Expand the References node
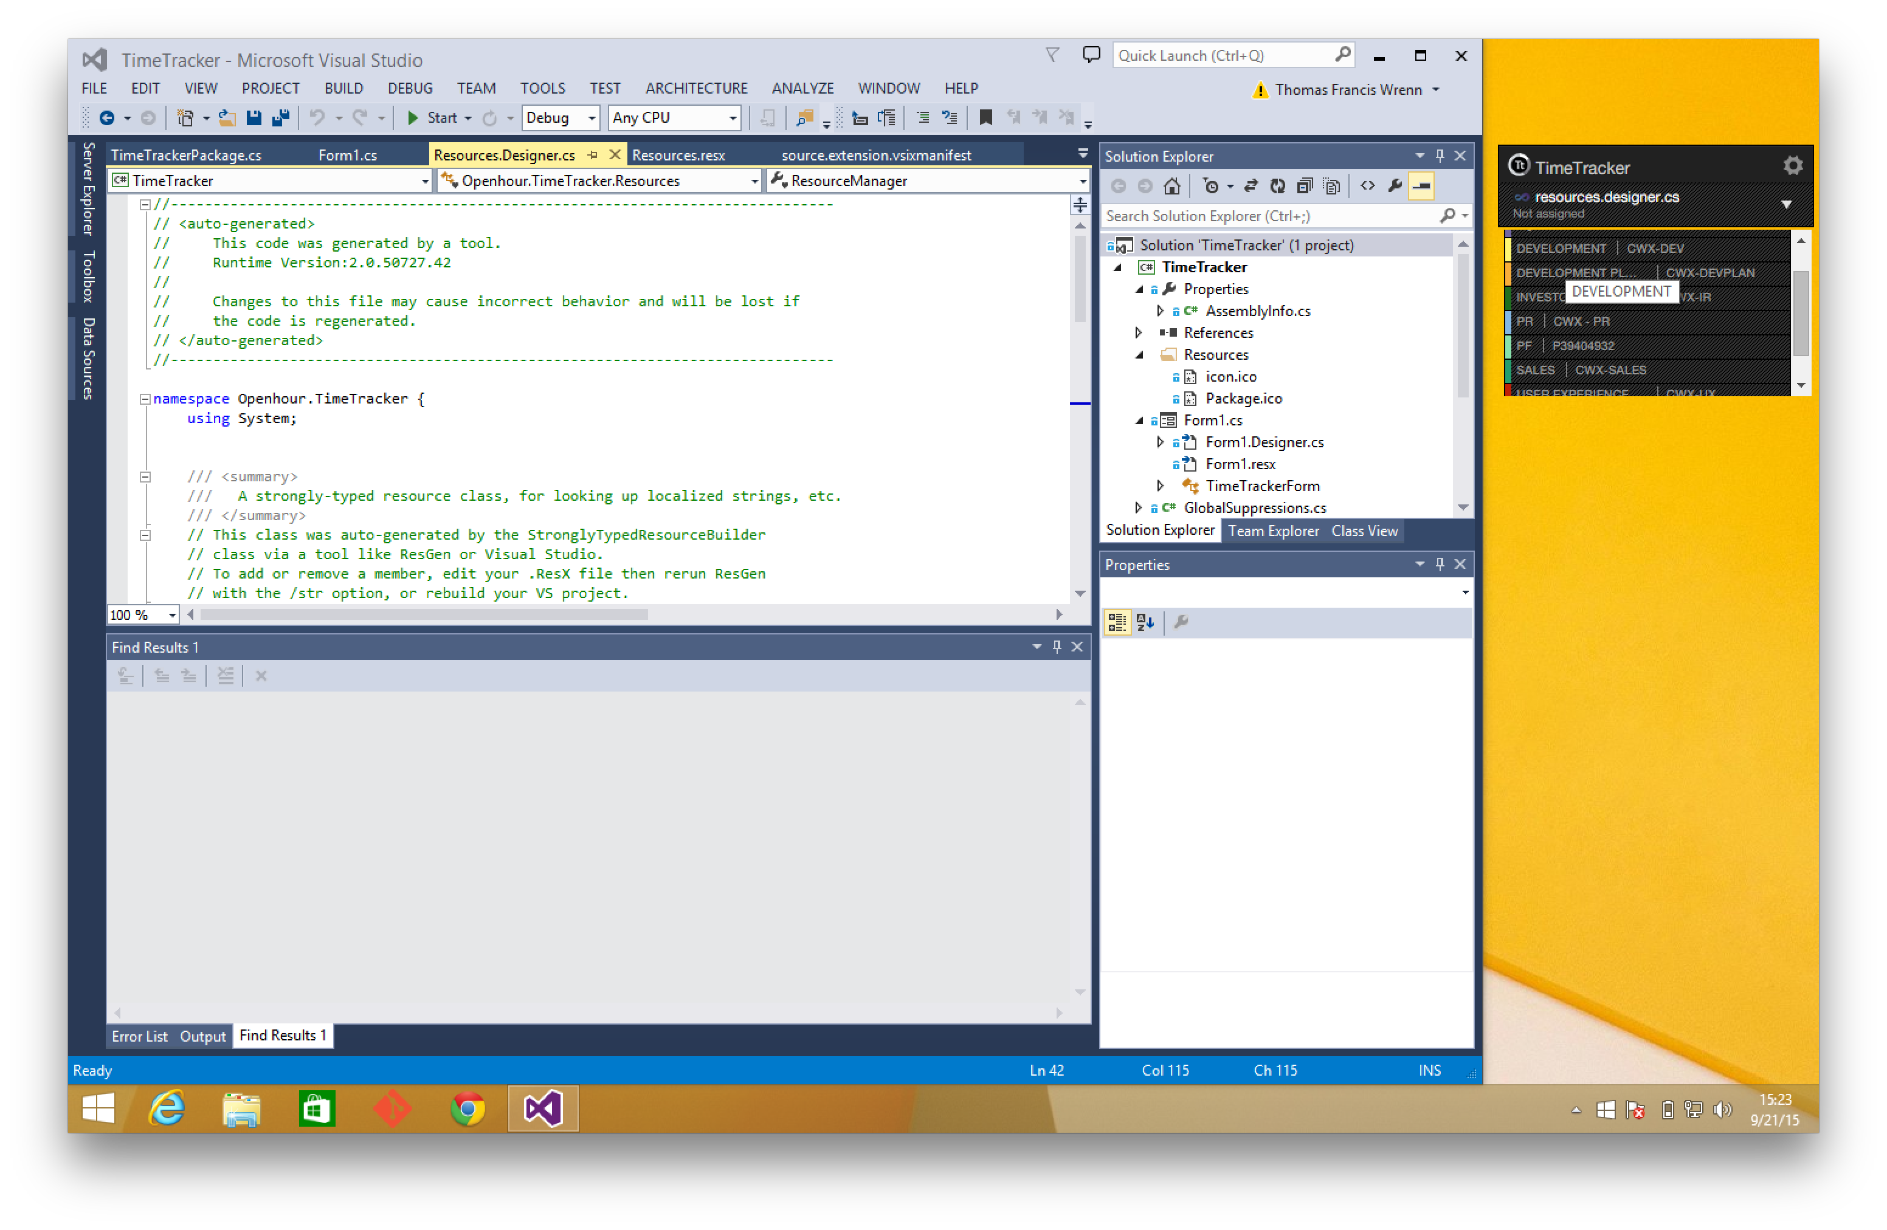Image resolution: width=1887 pixels, height=1230 pixels. click(x=1139, y=333)
